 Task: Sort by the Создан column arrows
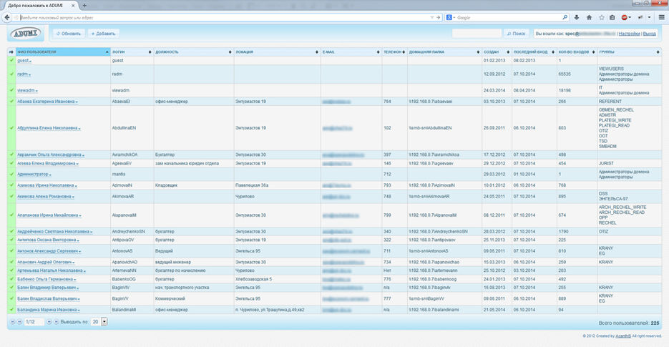pyautogui.click(x=508, y=52)
